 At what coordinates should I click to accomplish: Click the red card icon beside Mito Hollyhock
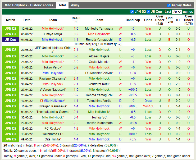tap(42, 100)
